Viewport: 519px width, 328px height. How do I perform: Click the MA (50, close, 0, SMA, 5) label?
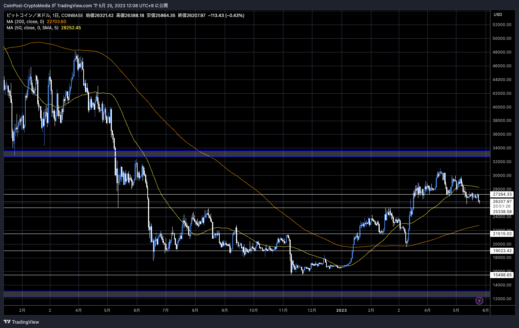[x=33, y=28]
